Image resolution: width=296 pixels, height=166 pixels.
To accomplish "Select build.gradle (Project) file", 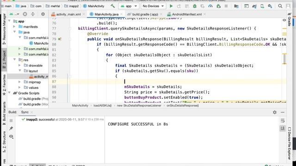I will (33, 99).
